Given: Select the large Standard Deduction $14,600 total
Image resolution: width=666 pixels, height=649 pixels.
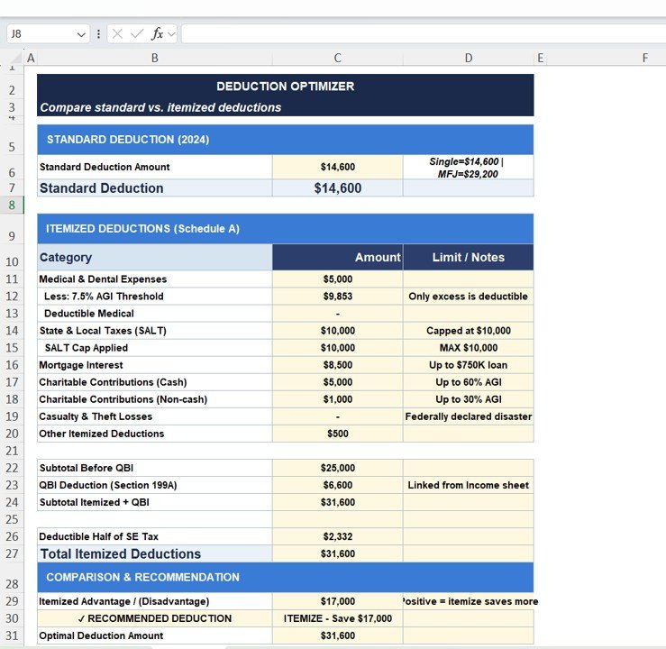Looking at the screenshot, I should tap(337, 188).
